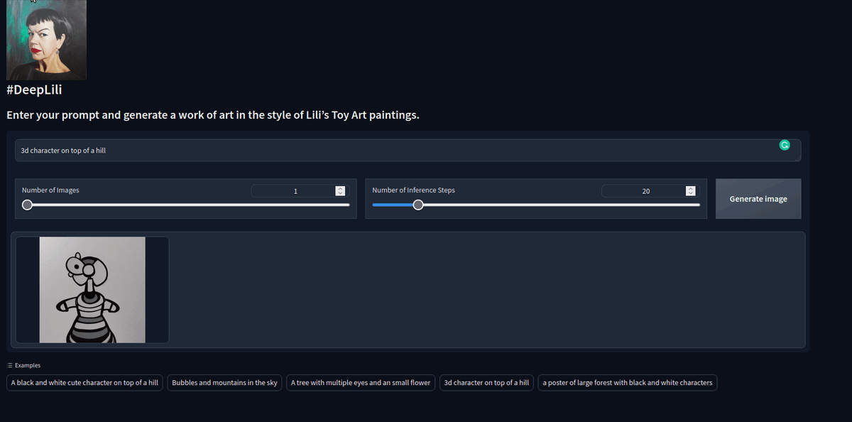
Task: Open the generated black and white character image
Action: (x=92, y=290)
